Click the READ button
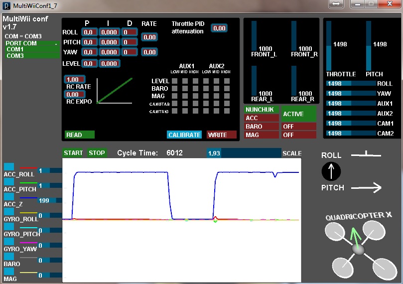 [79, 135]
